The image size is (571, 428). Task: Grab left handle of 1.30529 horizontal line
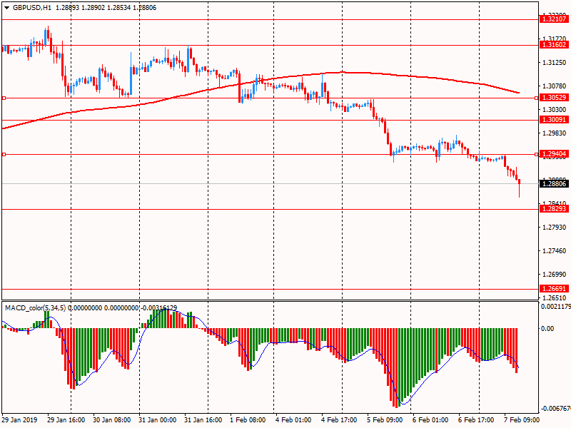coord(3,98)
